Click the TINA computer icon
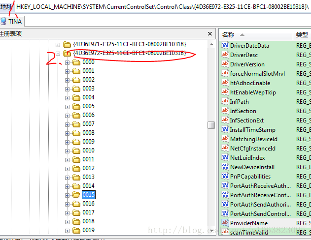311x240 pixels. (x=3, y=21)
